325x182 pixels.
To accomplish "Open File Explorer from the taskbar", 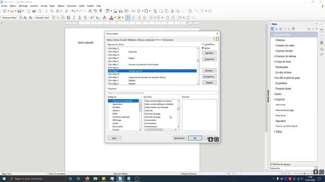I will pyautogui.click(x=95, y=178).
